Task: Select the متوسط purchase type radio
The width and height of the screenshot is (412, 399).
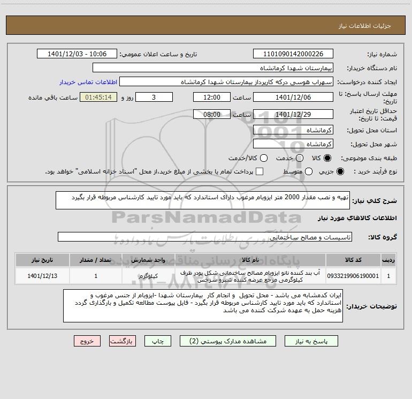Action: coord(309,171)
